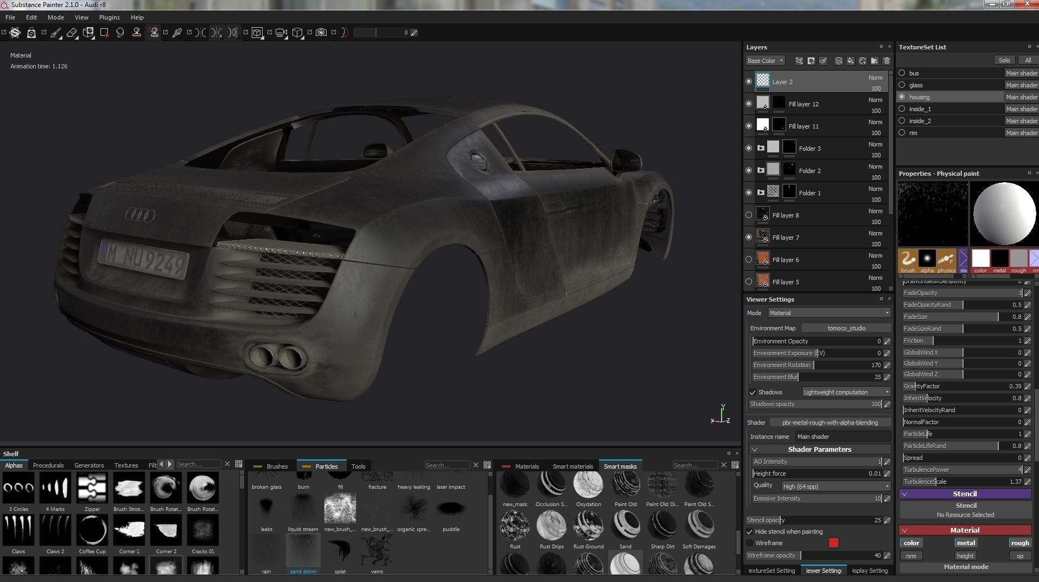Delete the selected layer with trash icon
Viewport: 1039px width, 582px height.
click(887, 61)
